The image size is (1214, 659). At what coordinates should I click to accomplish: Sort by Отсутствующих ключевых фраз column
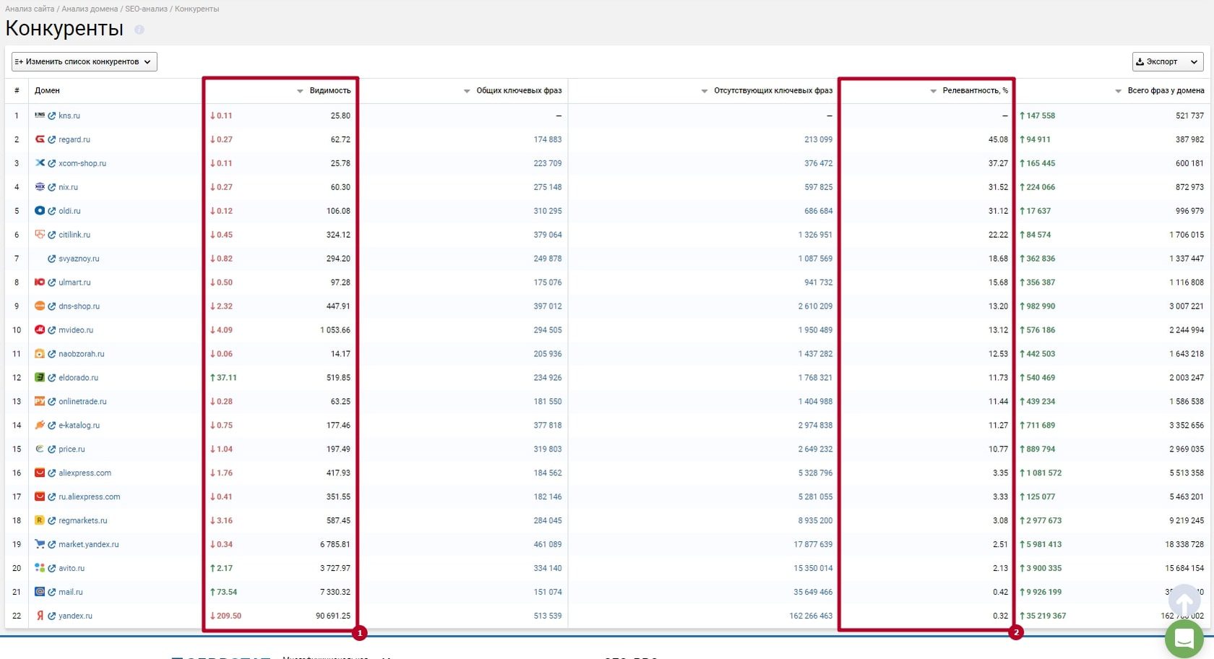[x=767, y=90]
